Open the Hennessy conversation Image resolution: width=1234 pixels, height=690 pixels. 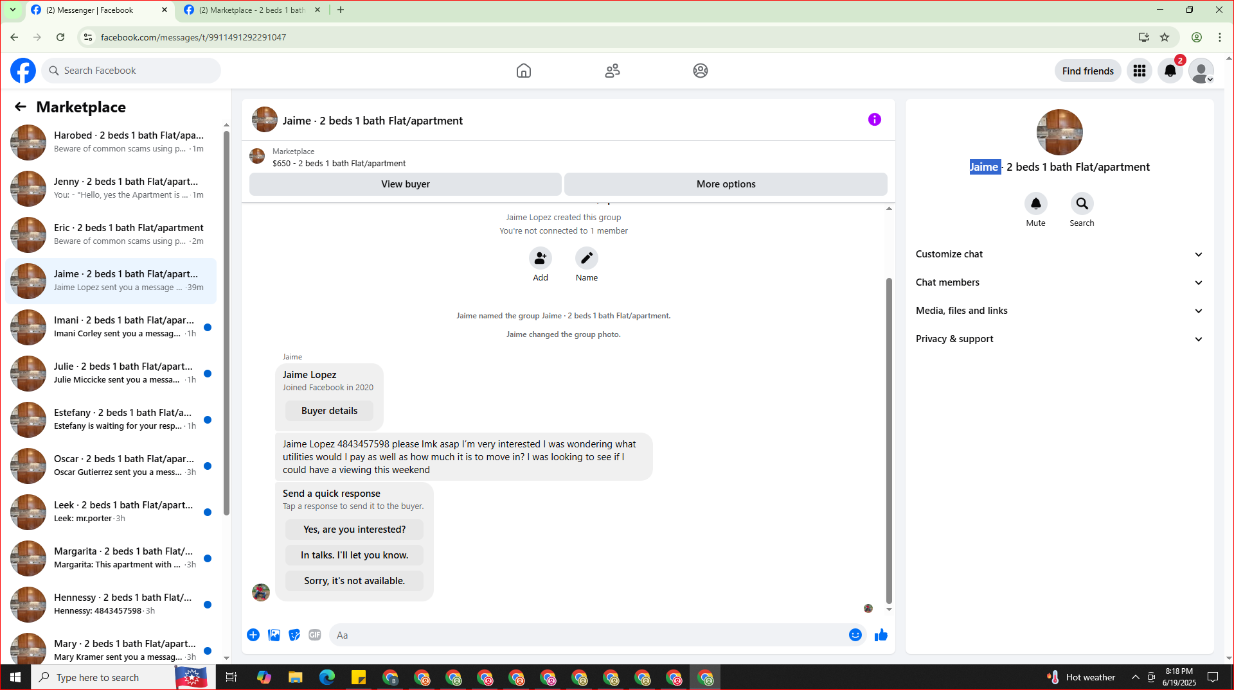[111, 605]
